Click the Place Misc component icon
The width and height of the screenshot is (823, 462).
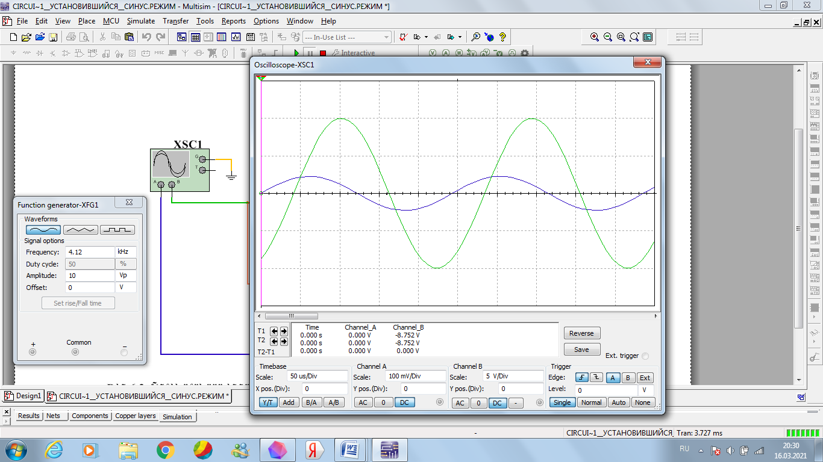[x=159, y=53]
